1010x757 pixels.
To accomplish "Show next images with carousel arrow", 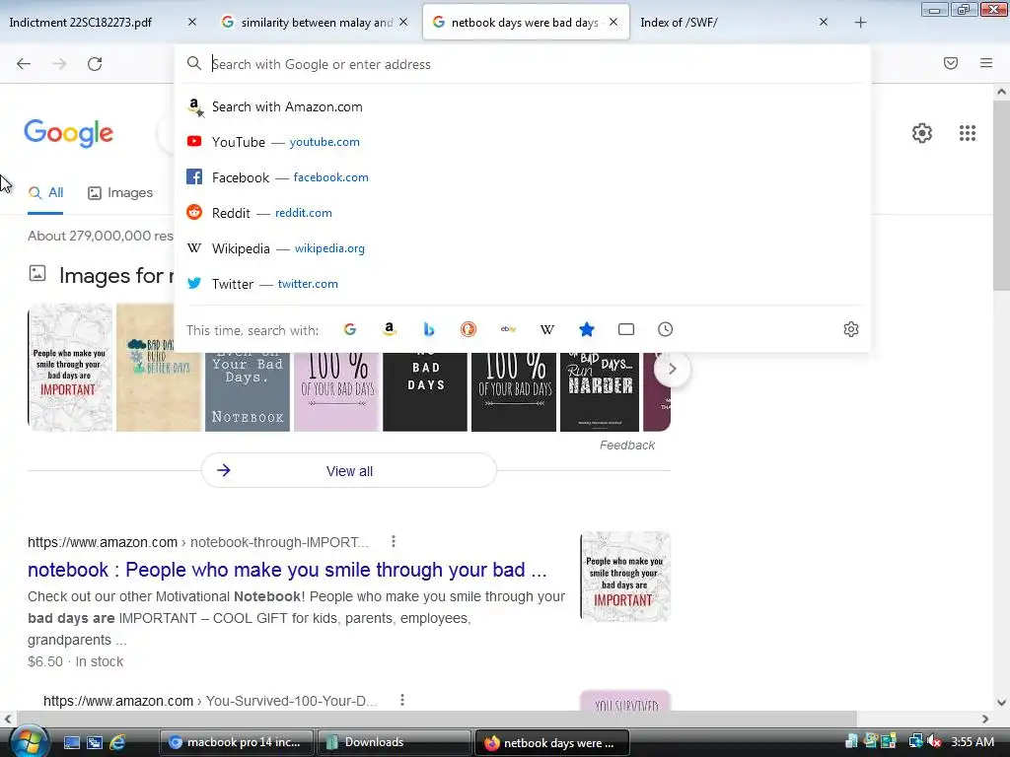I will pos(673,369).
